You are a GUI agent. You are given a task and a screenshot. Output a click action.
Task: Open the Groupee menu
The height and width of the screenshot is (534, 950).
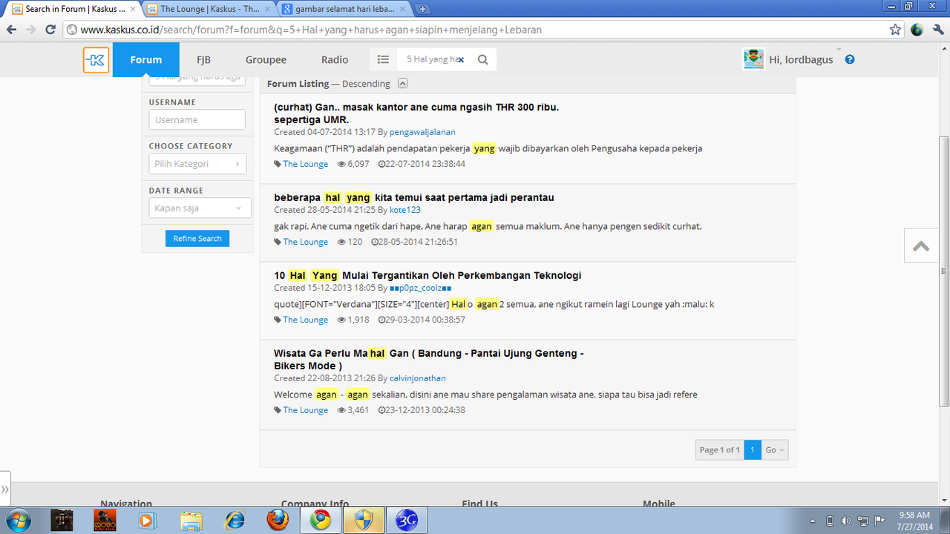(266, 59)
